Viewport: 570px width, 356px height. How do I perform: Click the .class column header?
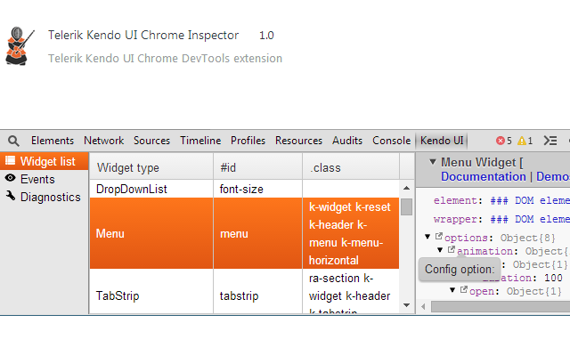(351, 167)
